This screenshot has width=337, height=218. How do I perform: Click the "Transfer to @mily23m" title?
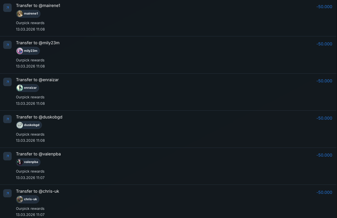tap(38, 43)
